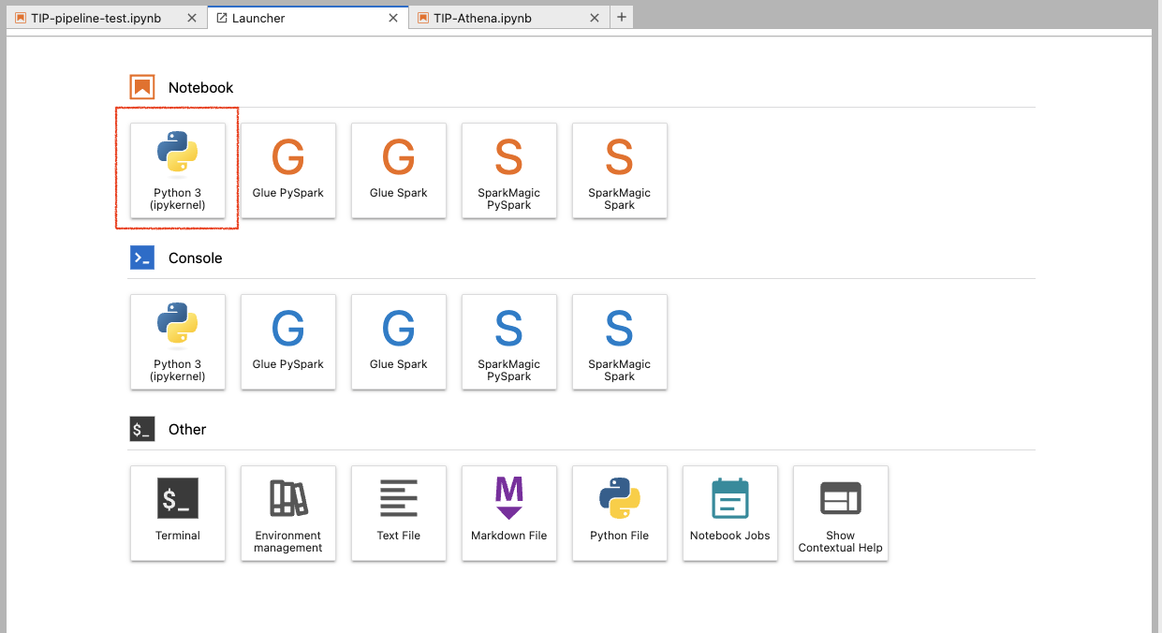Close the TIP-Athena.ipynb tab
The image size is (1162, 633).
pyautogui.click(x=595, y=18)
